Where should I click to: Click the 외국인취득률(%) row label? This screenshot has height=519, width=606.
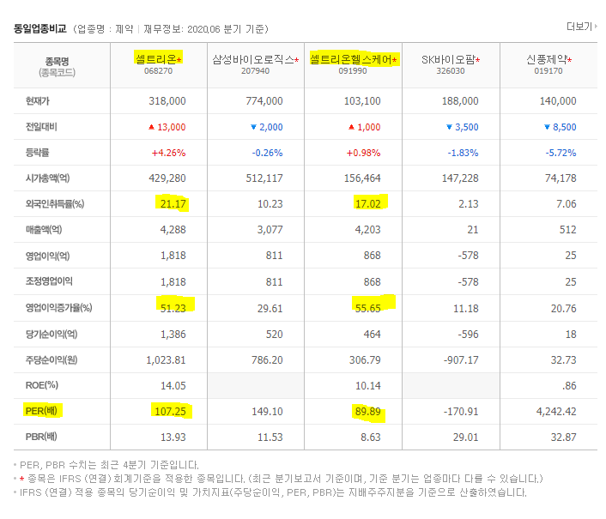click(55, 204)
